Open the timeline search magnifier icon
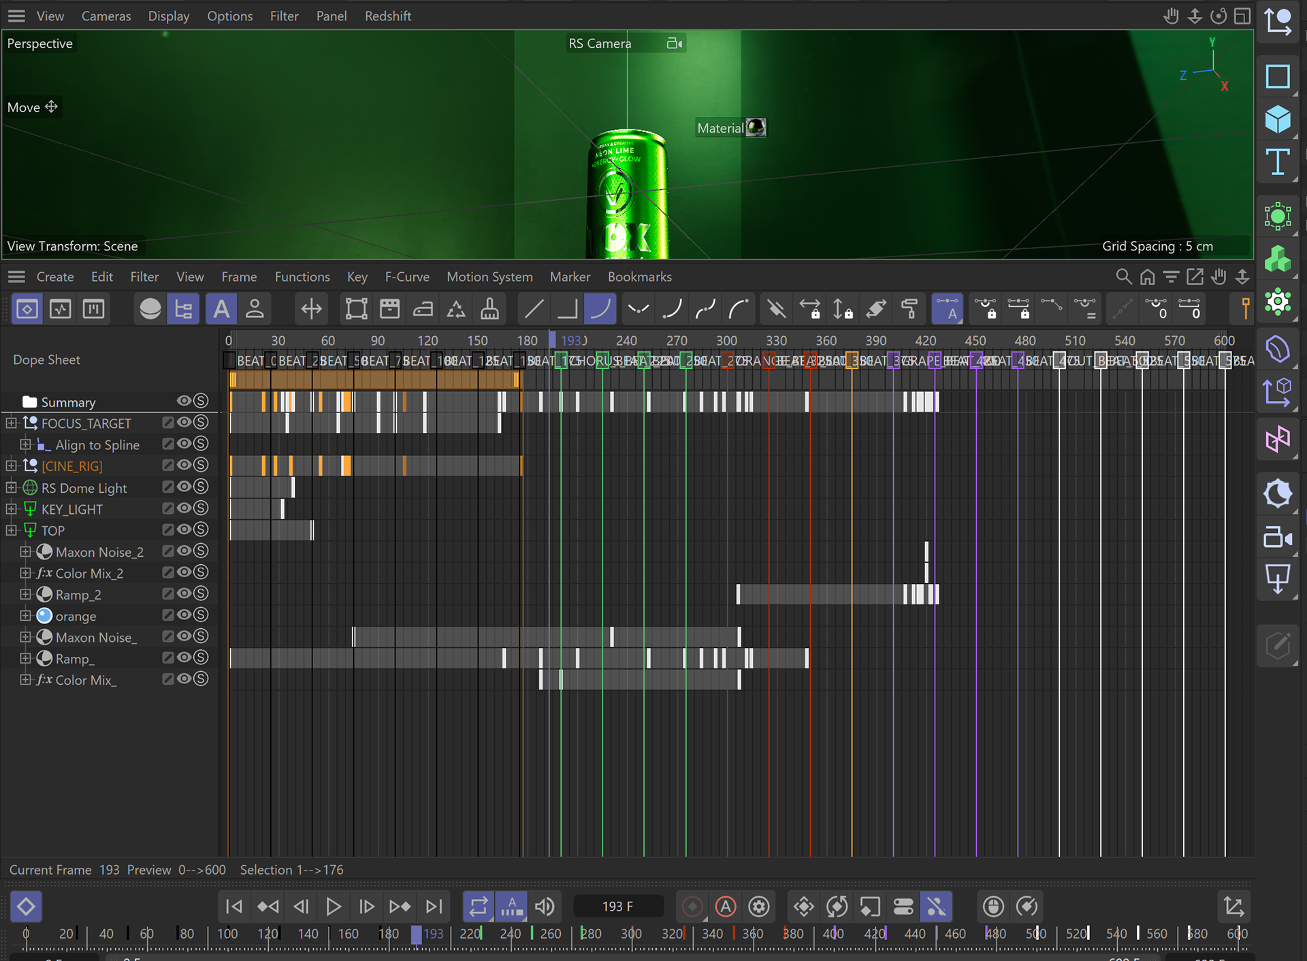This screenshot has height=961, width=1307. [x=1123, y=276]
